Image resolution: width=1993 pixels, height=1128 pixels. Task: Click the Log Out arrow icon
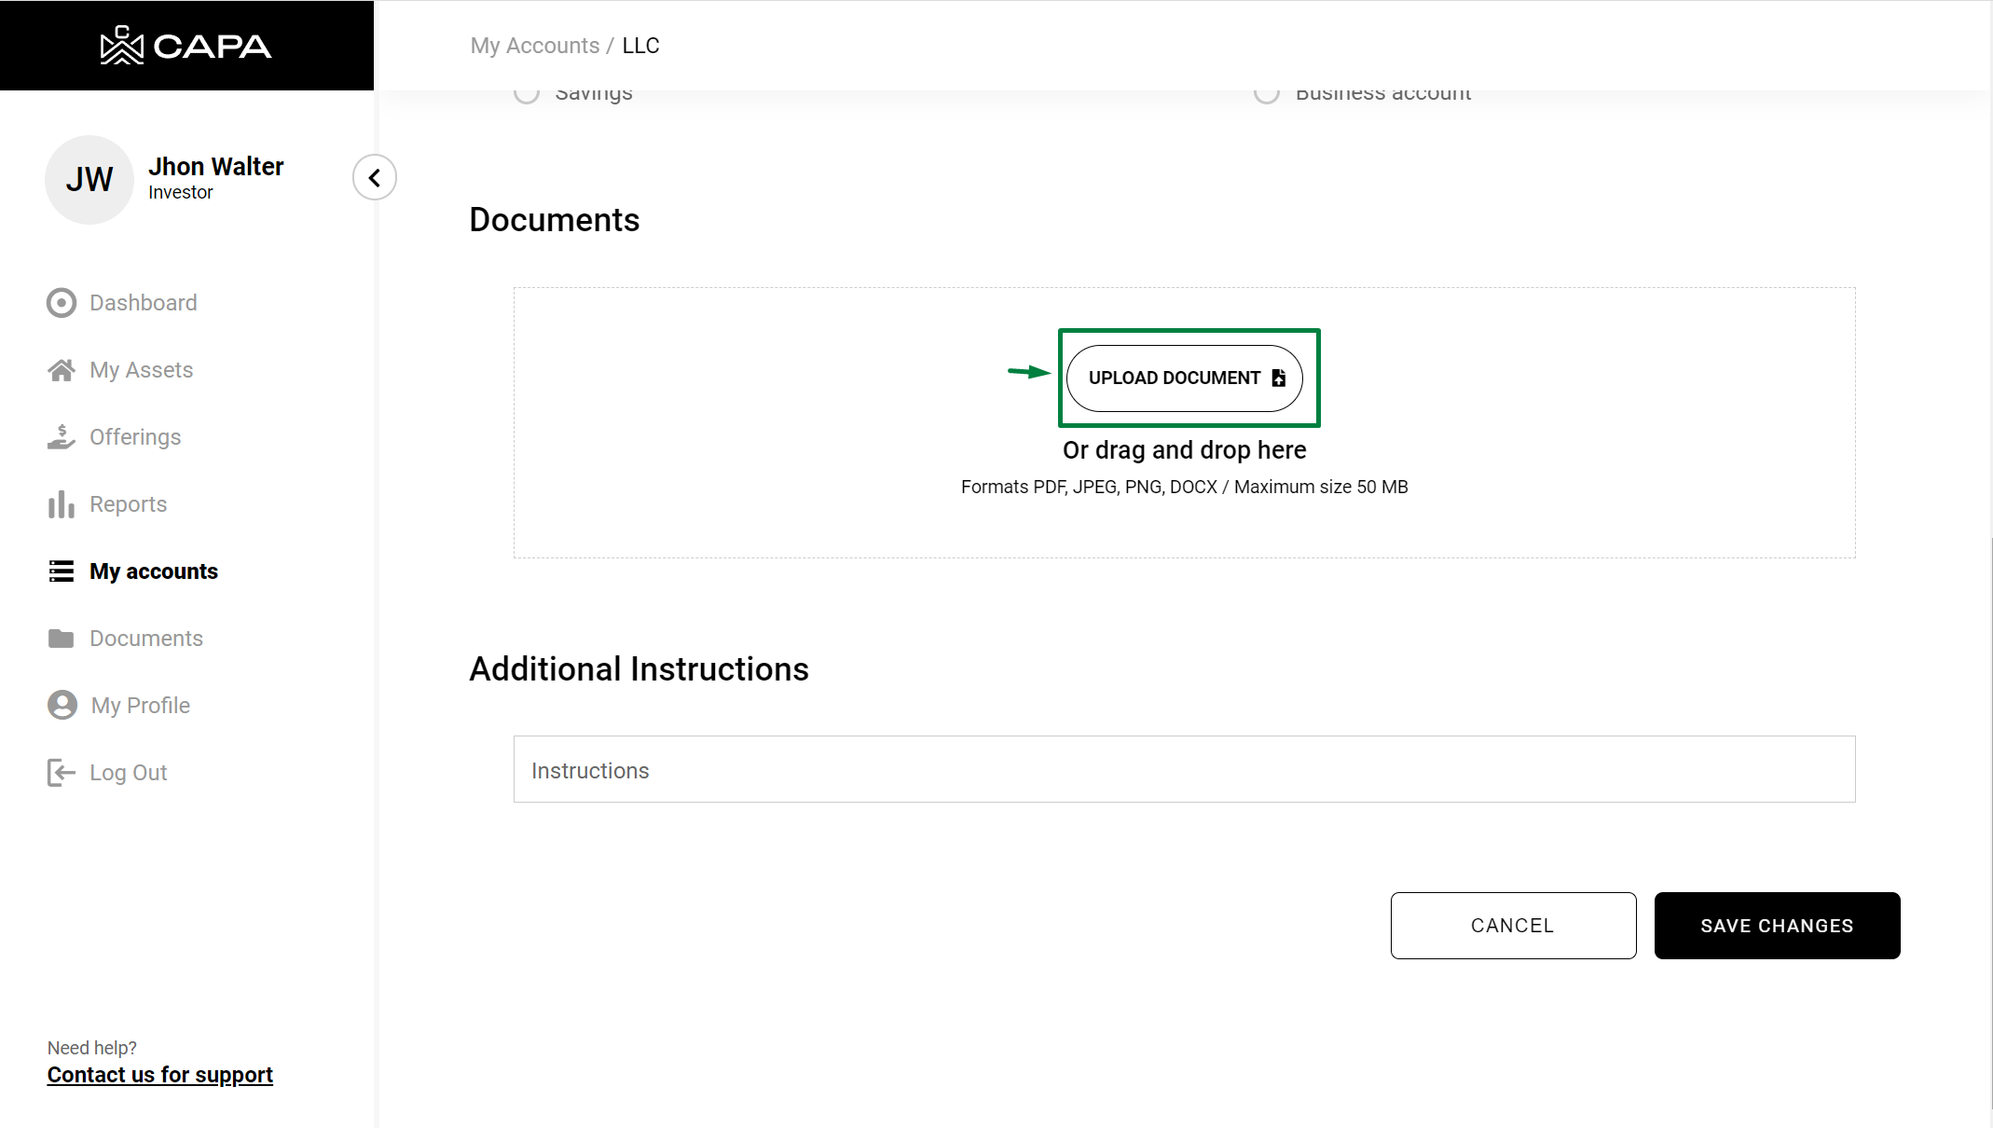tap(62, 773)
